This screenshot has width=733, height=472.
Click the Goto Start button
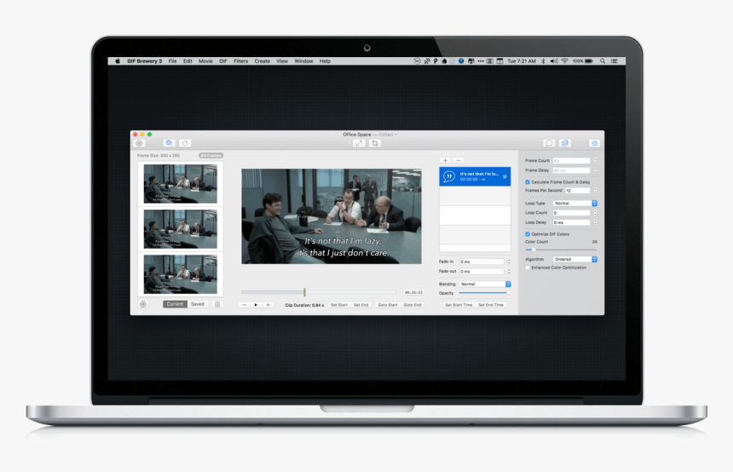[x=388, y=305]
